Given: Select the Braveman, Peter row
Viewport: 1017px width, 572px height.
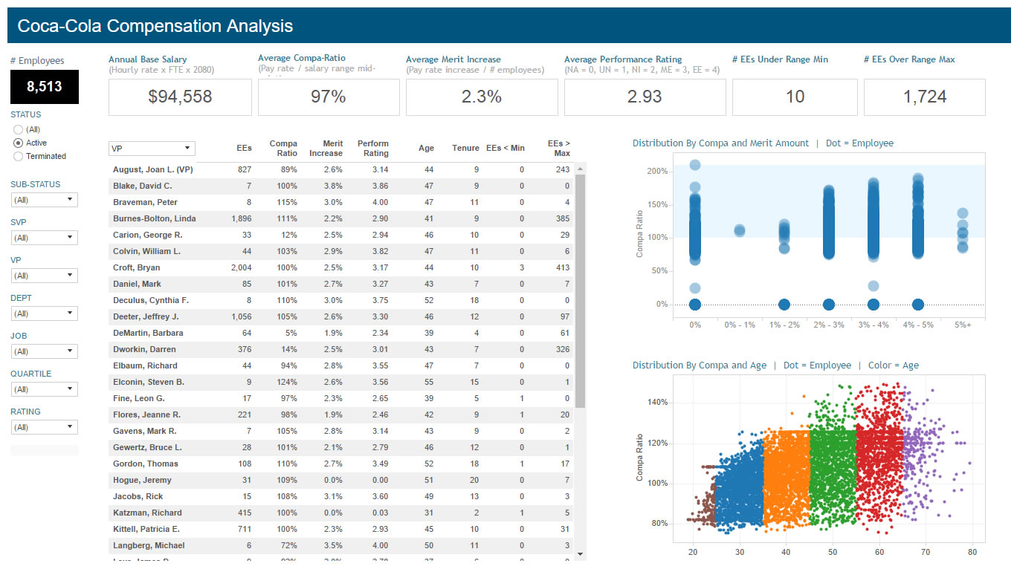Looking at the screenshot, I should [x=342, y=202].
